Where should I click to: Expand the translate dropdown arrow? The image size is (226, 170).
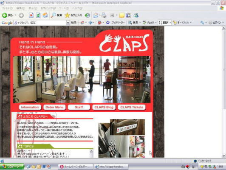point(170,23)
